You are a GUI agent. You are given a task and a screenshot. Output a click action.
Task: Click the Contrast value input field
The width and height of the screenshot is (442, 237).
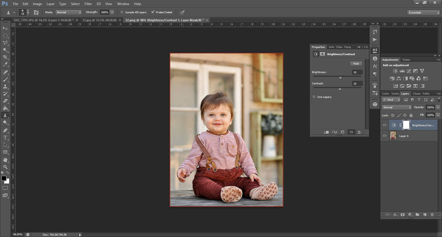(x=357, y=84)
